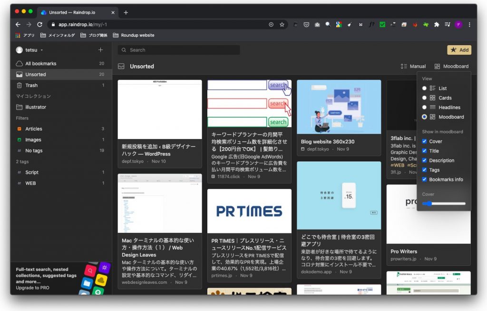Click the #WEB tag on 3flab card
487x311 pixels.
398,165
